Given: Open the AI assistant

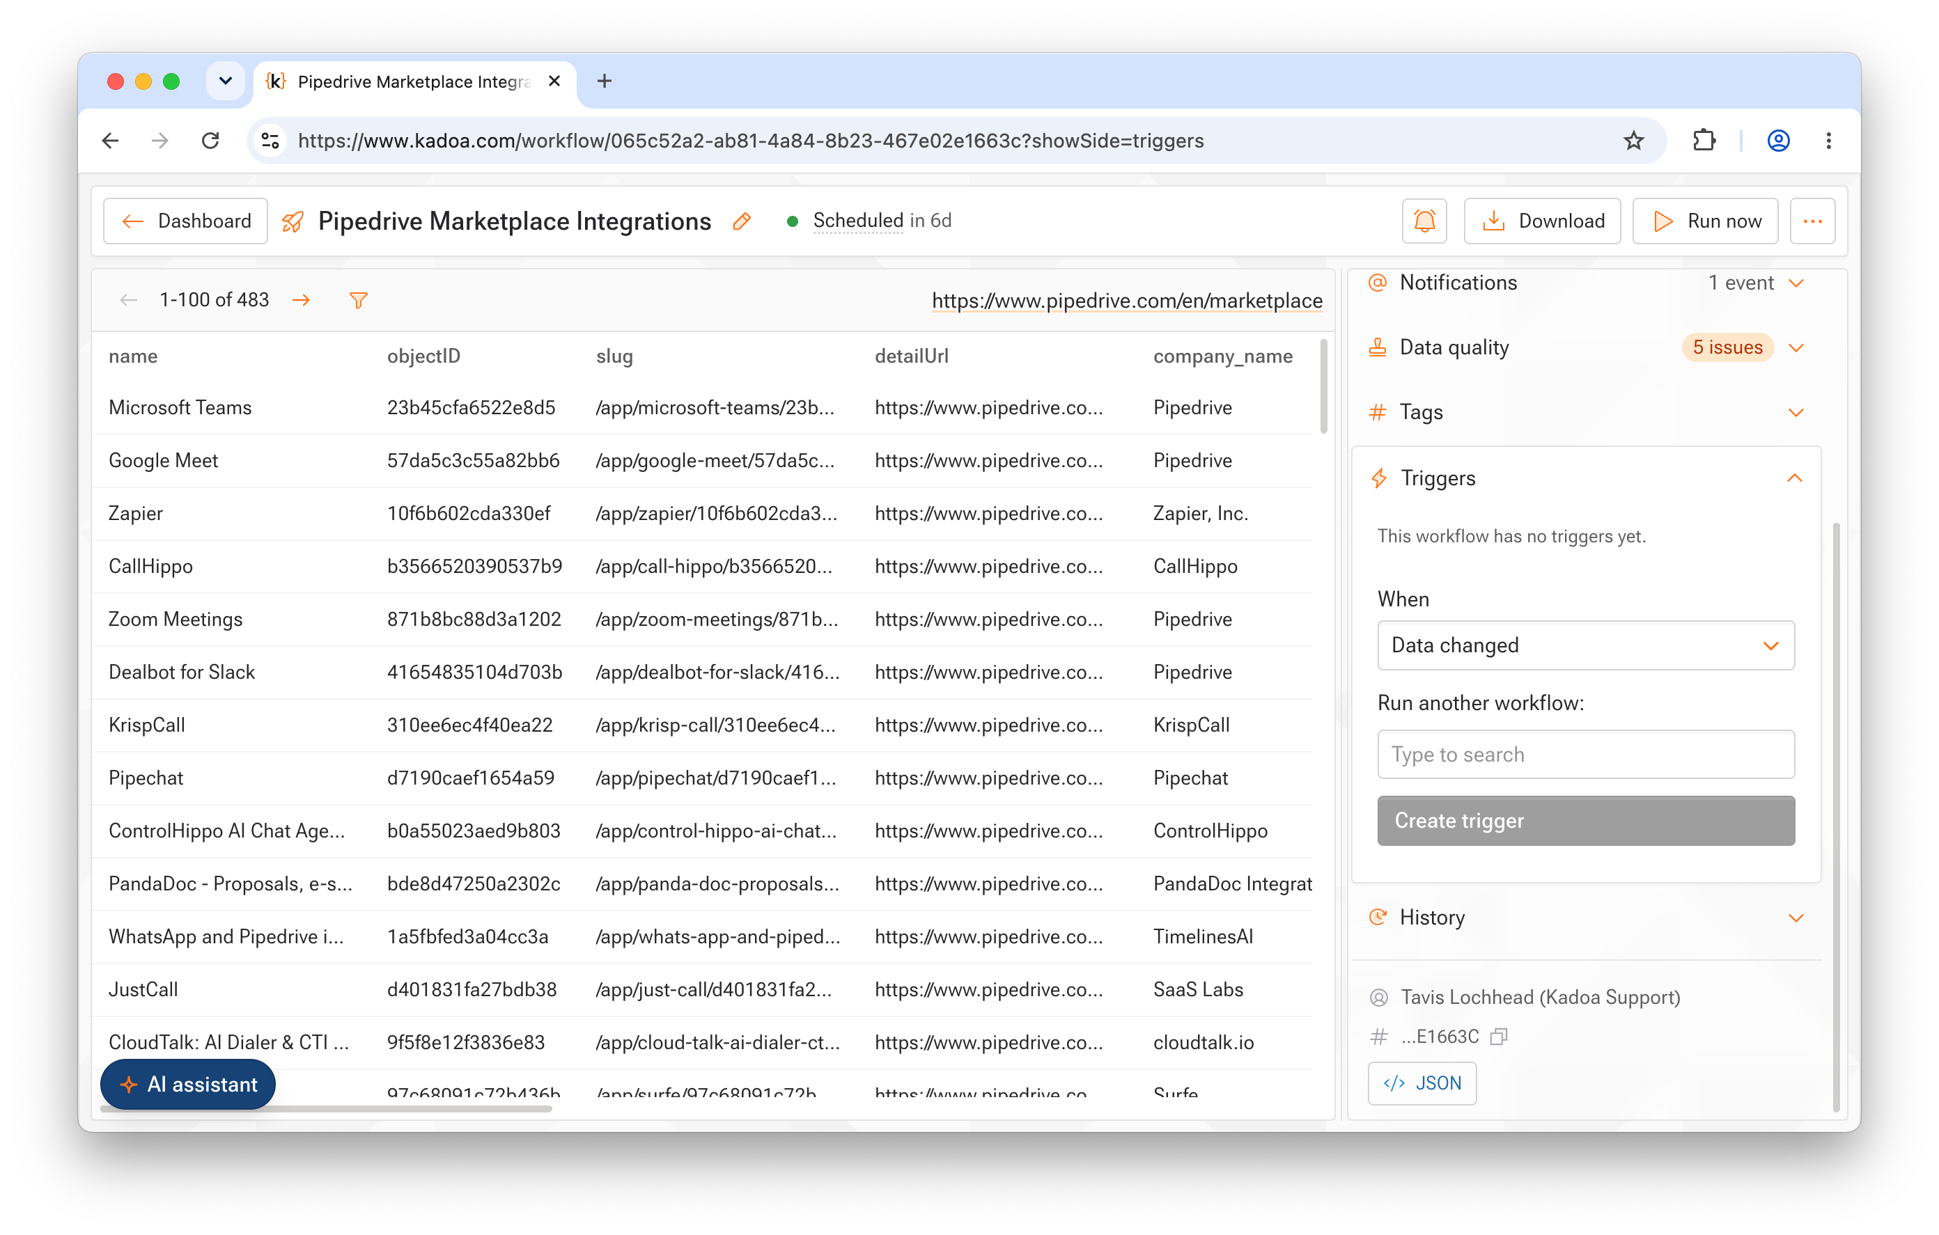Looking at the screenshot, I should pyautogui.click(x=187, y=1085).
